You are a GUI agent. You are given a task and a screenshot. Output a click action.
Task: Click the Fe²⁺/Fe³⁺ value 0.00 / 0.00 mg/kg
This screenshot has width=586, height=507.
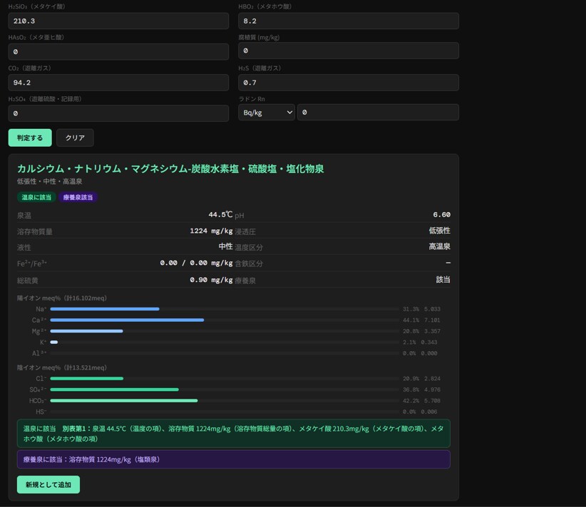(196, 263)
